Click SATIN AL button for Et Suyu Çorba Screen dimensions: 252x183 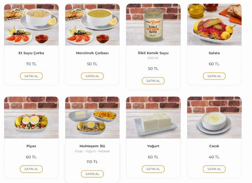click(x=31, y=76)
